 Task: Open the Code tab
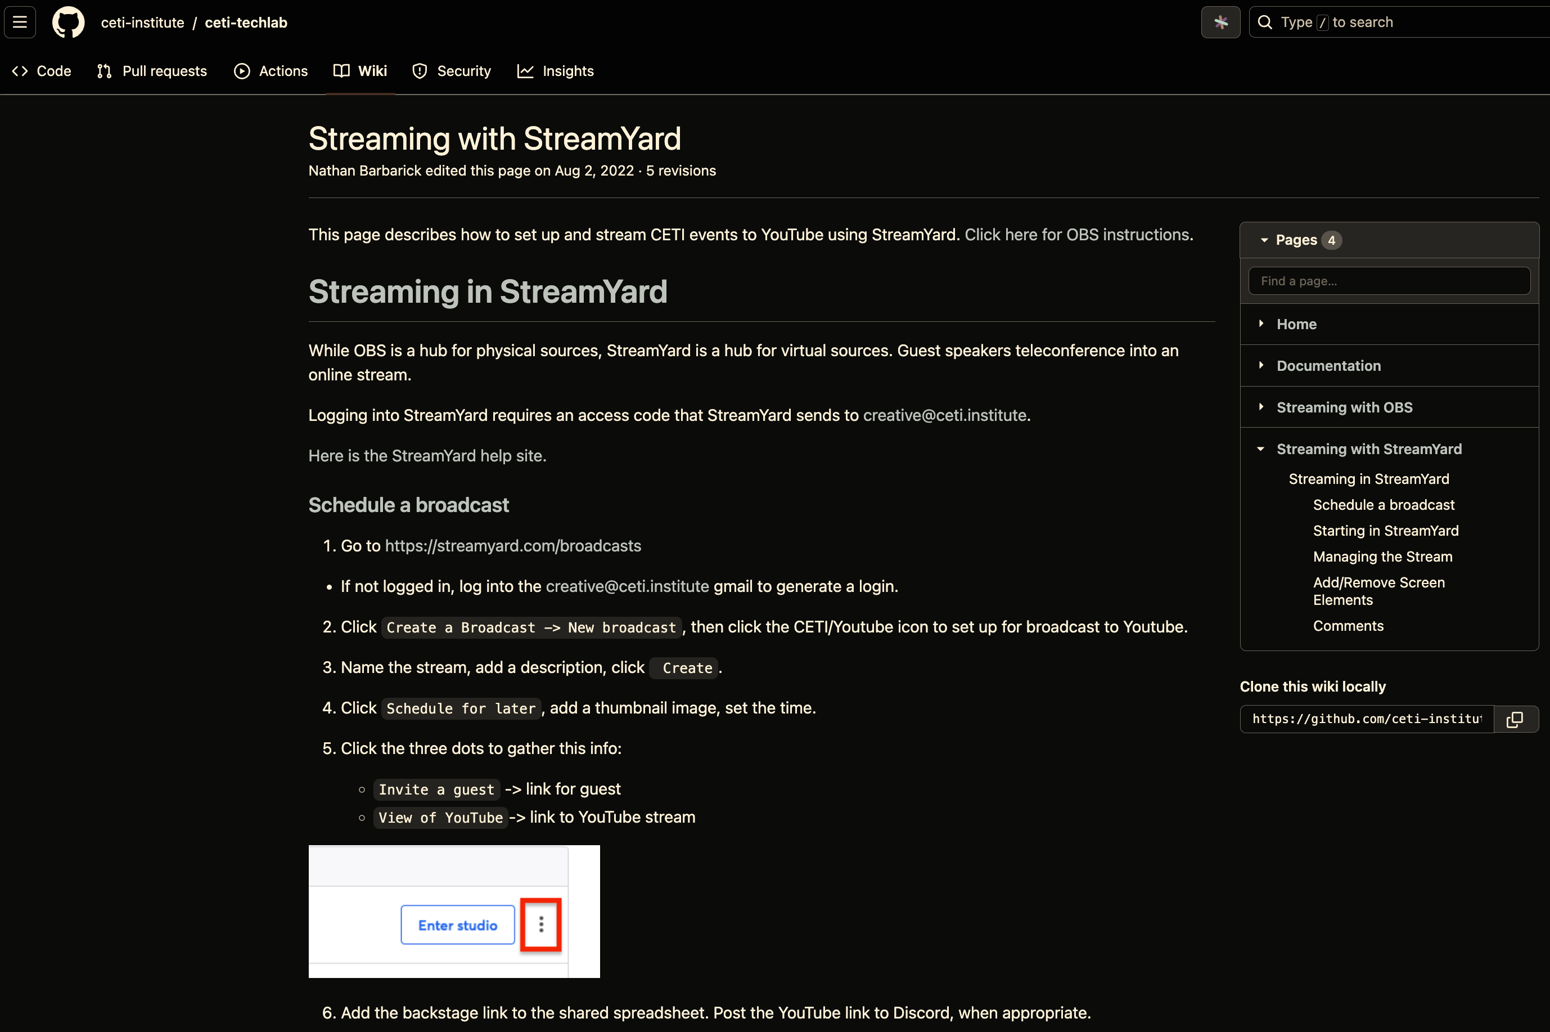point(42,71)
